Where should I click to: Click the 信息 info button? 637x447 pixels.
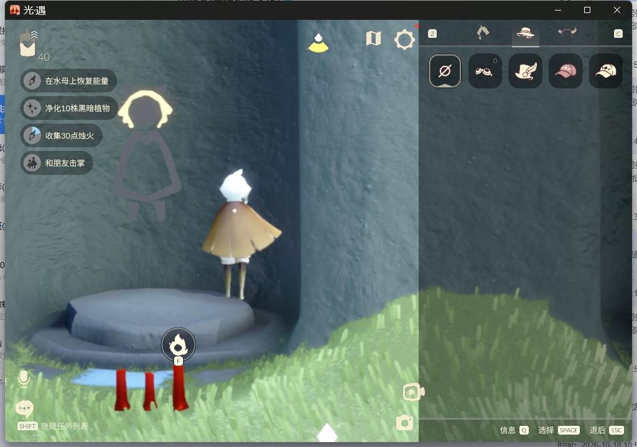click(x=514, y=430)
